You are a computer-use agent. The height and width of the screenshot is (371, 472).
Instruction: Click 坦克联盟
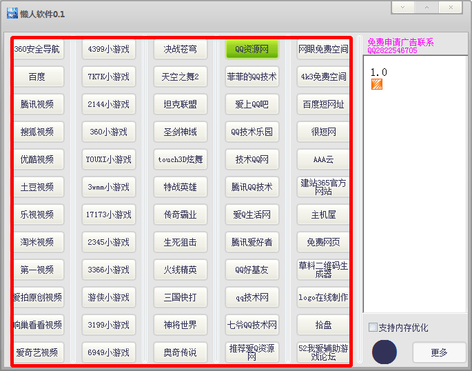181,104
